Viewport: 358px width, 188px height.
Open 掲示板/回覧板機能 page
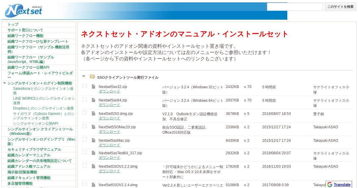22,172
